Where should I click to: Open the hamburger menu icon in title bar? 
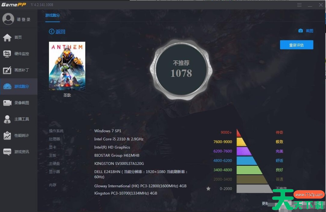click(299, 5)
